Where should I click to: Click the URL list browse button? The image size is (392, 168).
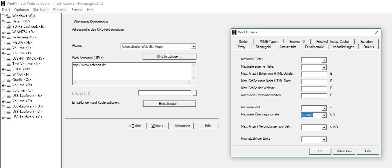coord(194,93)
